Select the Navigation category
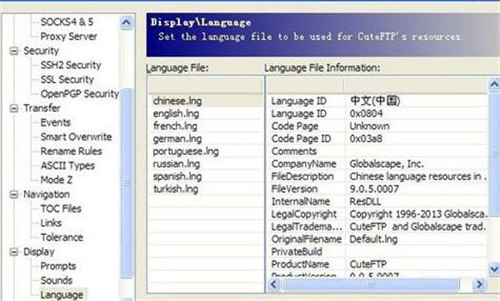The width and height of the screenshot is (500, 301). coord(47,194)
